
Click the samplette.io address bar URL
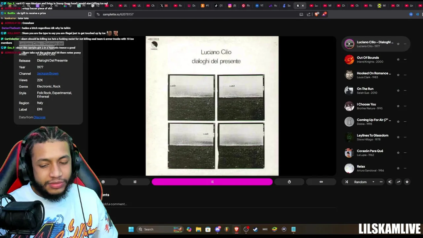tap(118, 14)
